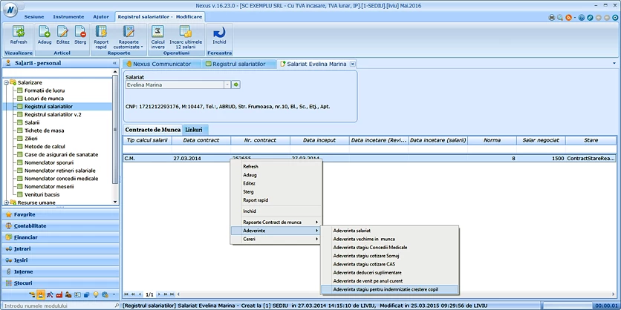This screenshot has height=310, width=621.
Task: Click the red factory icon in bottom strip
Action: [x=59, y=294]
